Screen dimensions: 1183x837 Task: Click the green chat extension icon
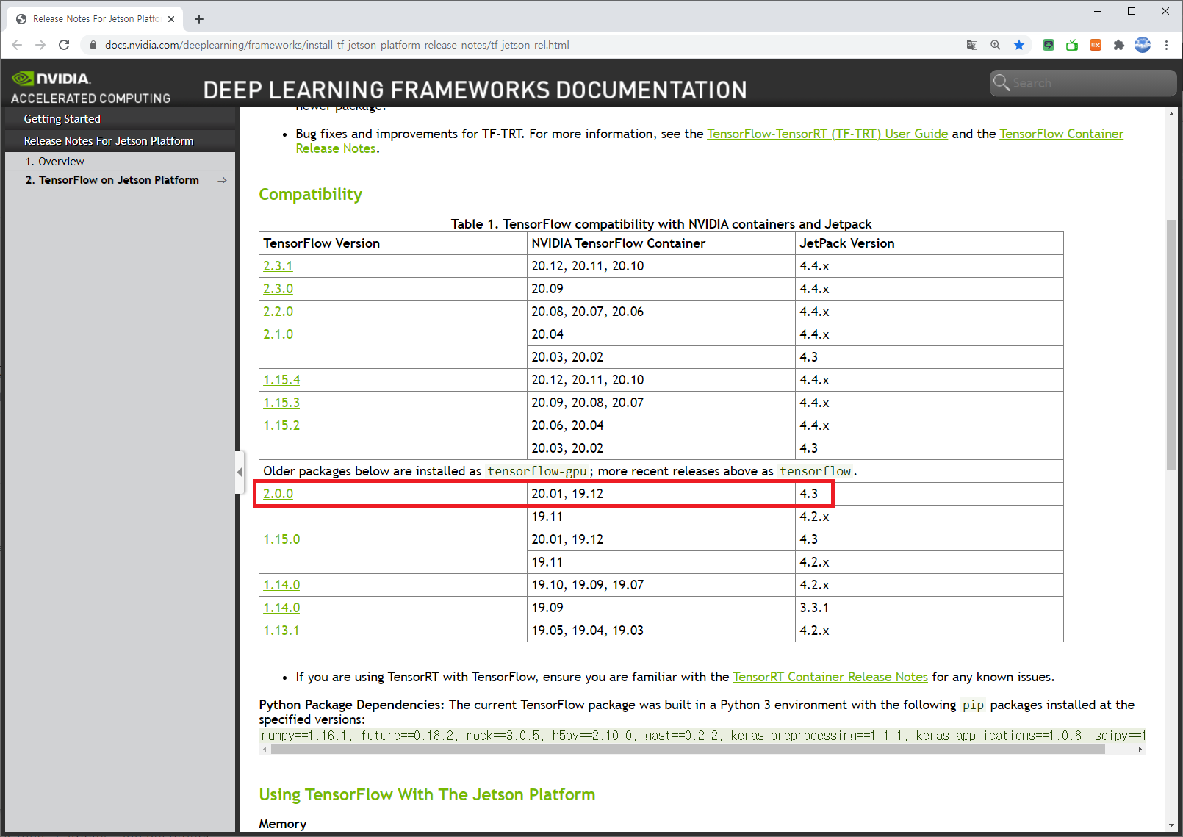[1049, 45]
